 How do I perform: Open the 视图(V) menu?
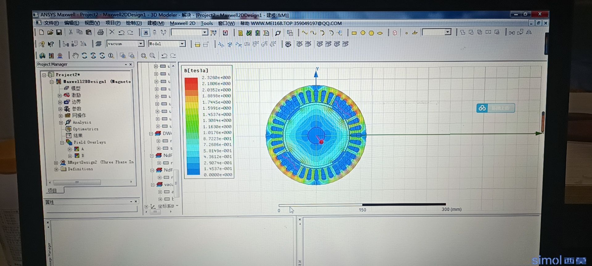click(92, 23)
